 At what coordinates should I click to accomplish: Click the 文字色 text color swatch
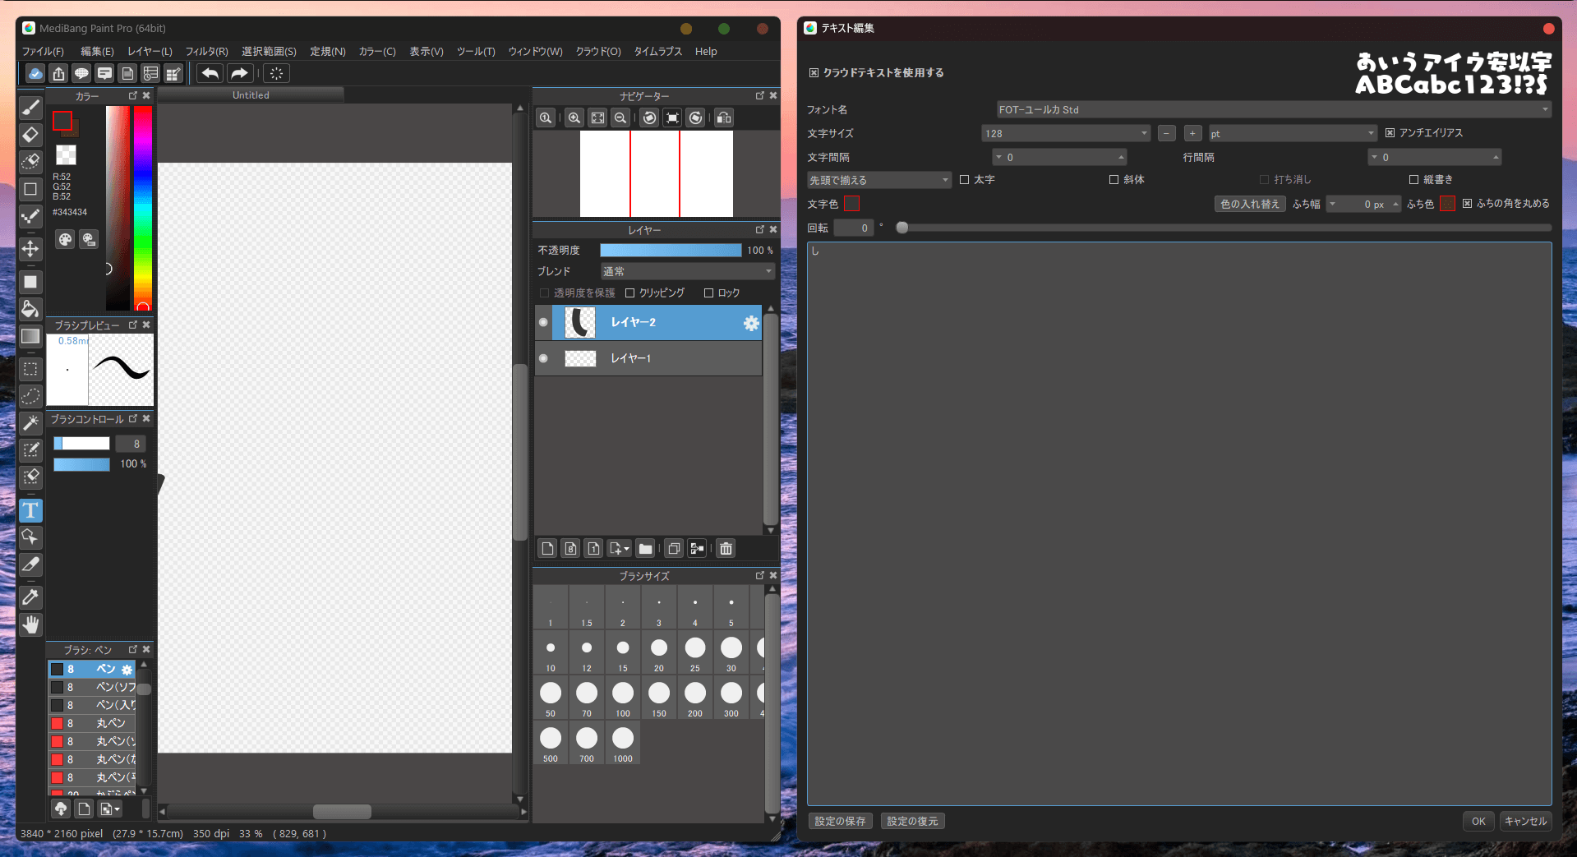point(852,204)
